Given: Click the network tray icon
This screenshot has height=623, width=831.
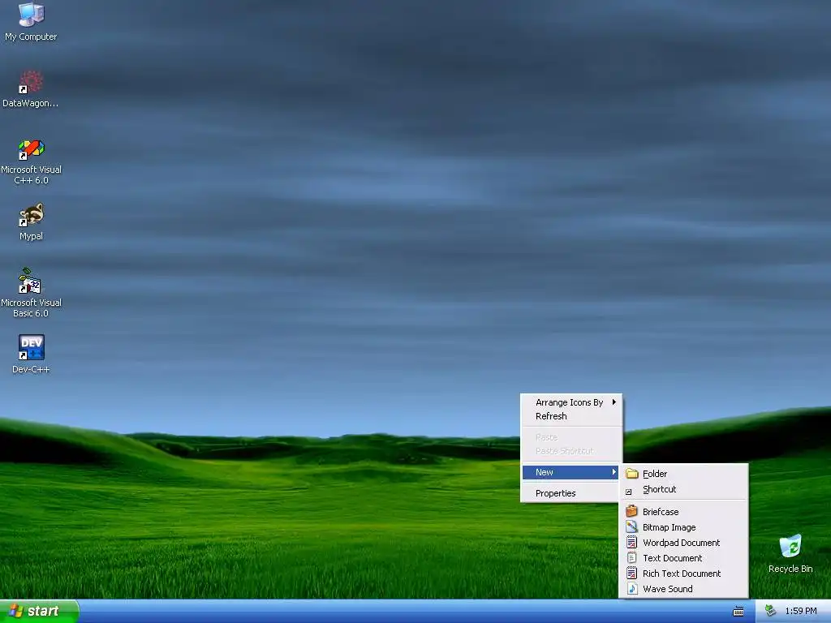Looking at the screenshot, I should 770,611.
